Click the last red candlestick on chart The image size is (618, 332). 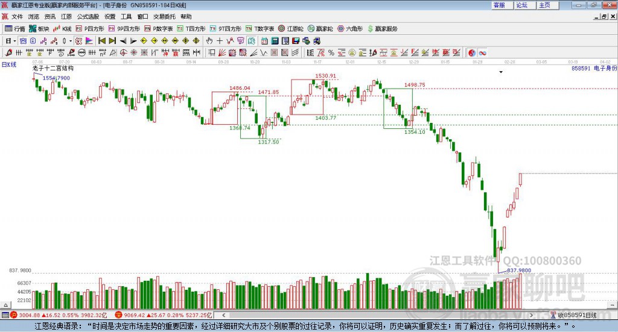pos(520,180)
